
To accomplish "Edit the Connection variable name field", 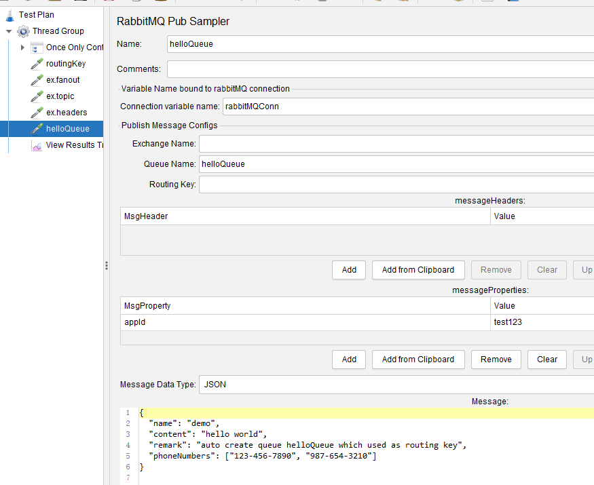I will tap(409, 106).
